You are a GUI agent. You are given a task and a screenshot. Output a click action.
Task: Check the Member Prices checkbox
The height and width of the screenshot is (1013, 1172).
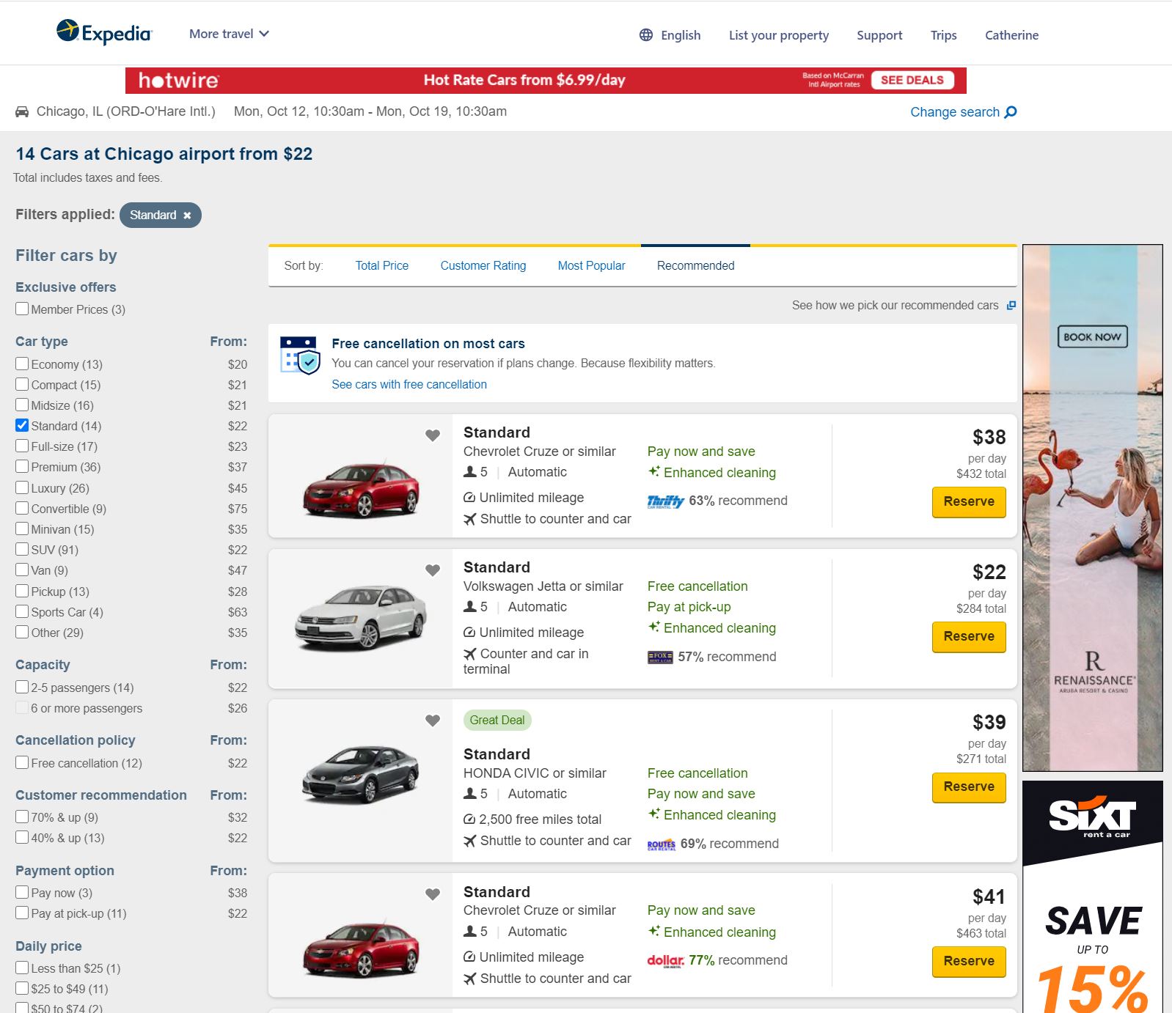coord(22,309)
